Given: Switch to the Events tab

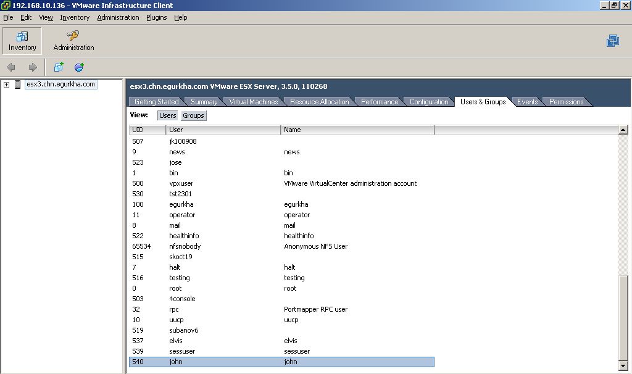Looking at the screenshot, I should click(x=527, y=102).
